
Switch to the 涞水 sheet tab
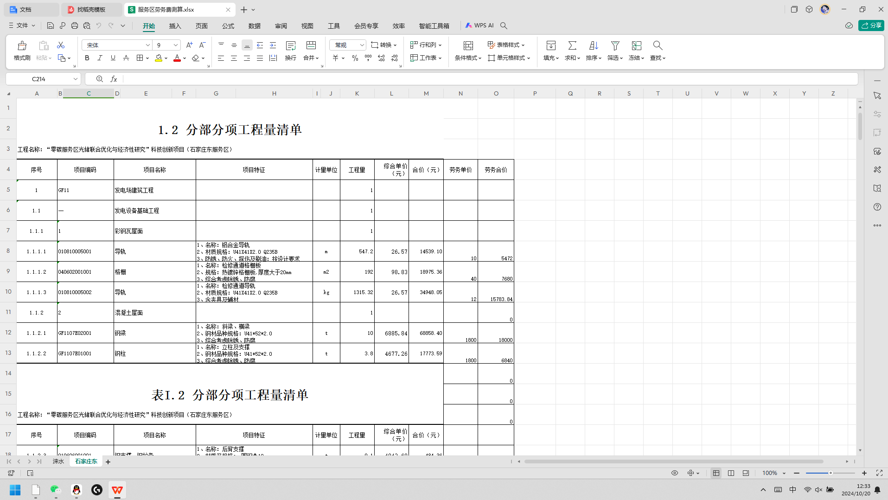pos(58,462)
